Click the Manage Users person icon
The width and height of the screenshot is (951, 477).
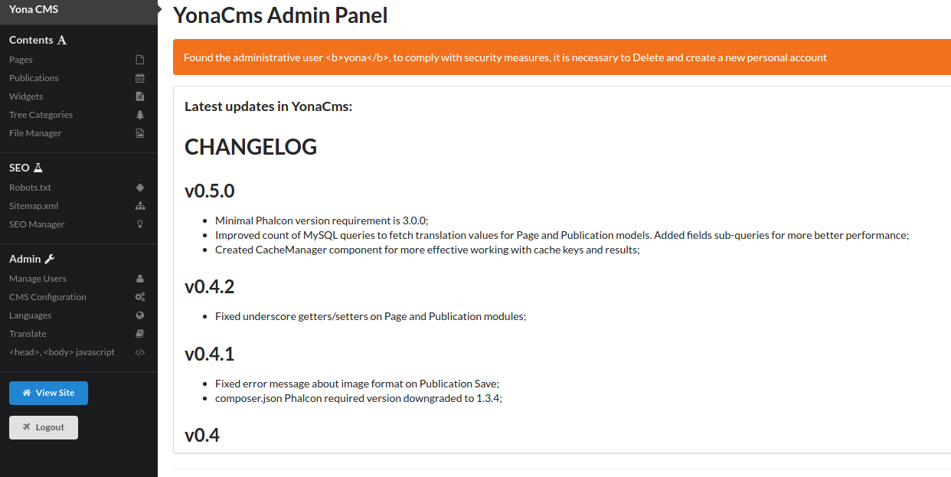pos(140,279)
